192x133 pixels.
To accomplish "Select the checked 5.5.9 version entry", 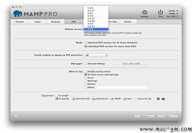I will tap(96, 29).
